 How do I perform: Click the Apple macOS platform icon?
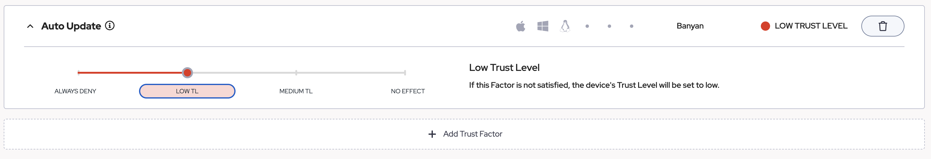point(520,26)
